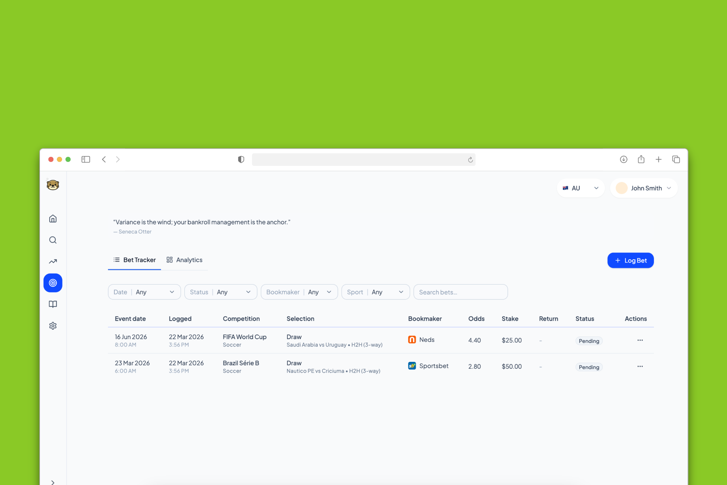This screenshot has width=727, height=485.
Task: Open the AU region selector
Action: tap(580, 188)
